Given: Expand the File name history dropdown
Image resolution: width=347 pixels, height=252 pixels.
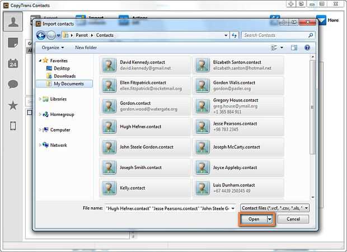Looking at the screenshot, I should 233,209.
